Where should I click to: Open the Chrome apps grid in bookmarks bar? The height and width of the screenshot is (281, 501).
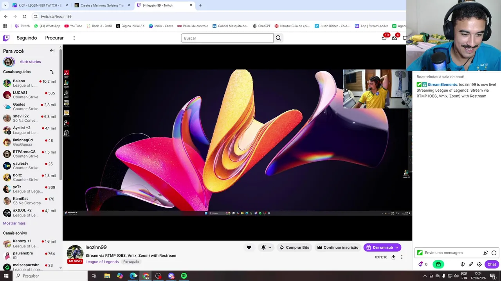coord(5,26)
